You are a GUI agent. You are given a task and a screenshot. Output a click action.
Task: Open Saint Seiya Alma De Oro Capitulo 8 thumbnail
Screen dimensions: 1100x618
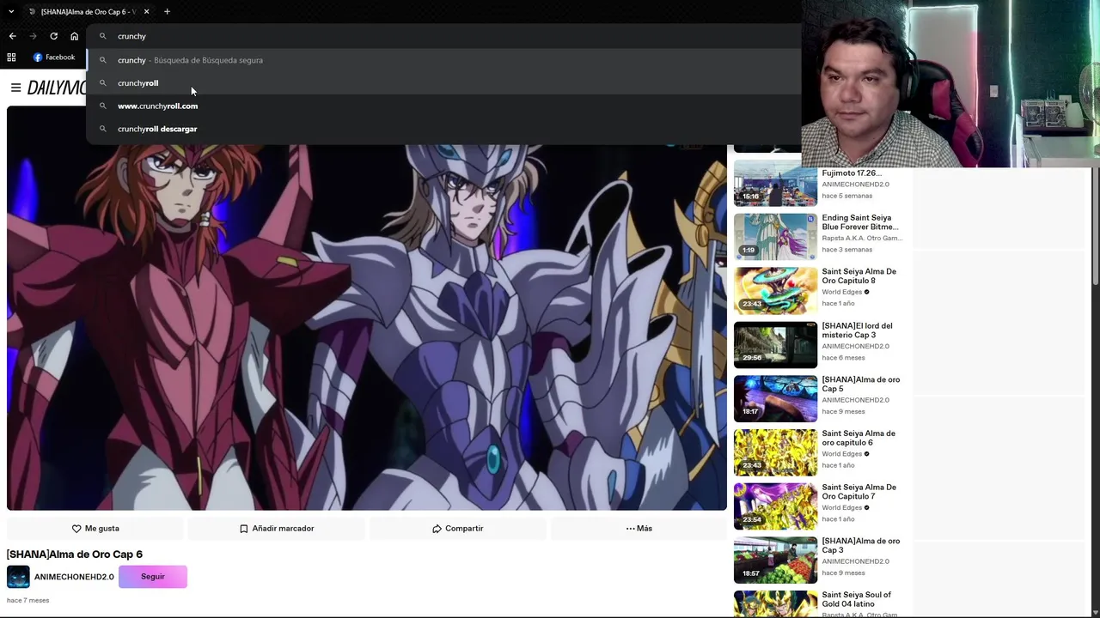tap(775, 291)
